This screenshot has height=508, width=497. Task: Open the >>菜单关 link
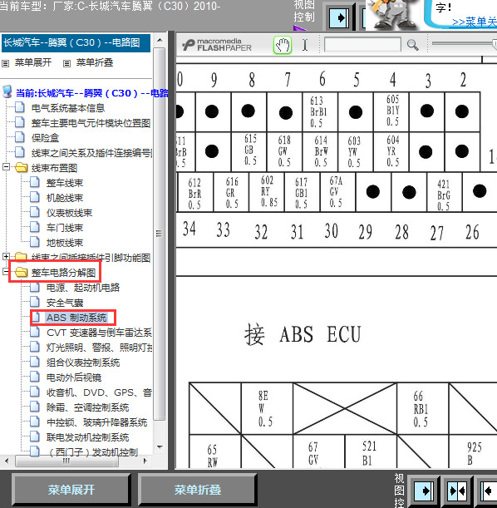(x=475, y=22)
